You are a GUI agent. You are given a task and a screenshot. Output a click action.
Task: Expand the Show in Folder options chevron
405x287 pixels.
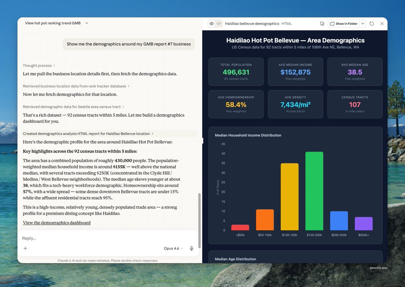click(363, 24)
